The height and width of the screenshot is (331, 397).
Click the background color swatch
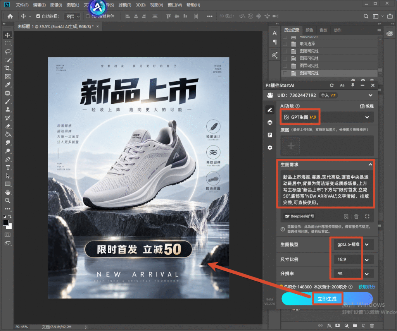[x=10, y=226]
